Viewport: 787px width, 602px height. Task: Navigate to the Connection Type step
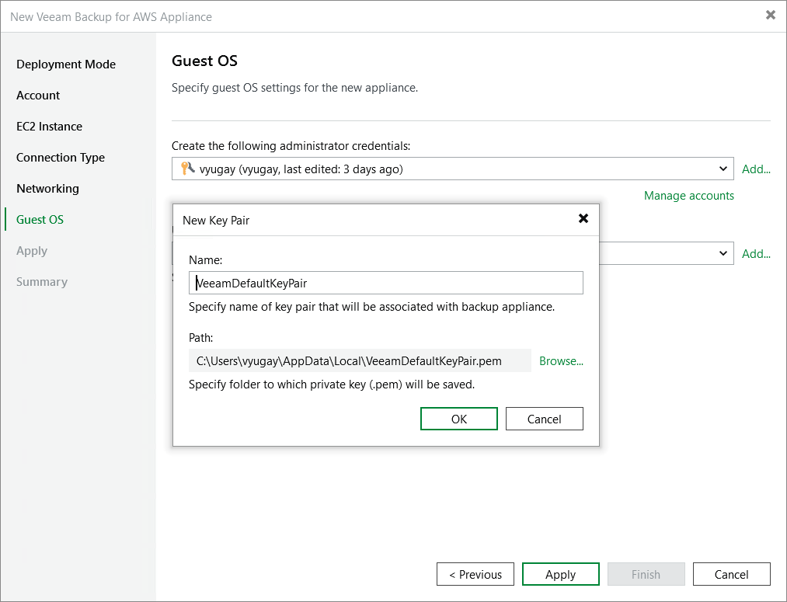60,157
